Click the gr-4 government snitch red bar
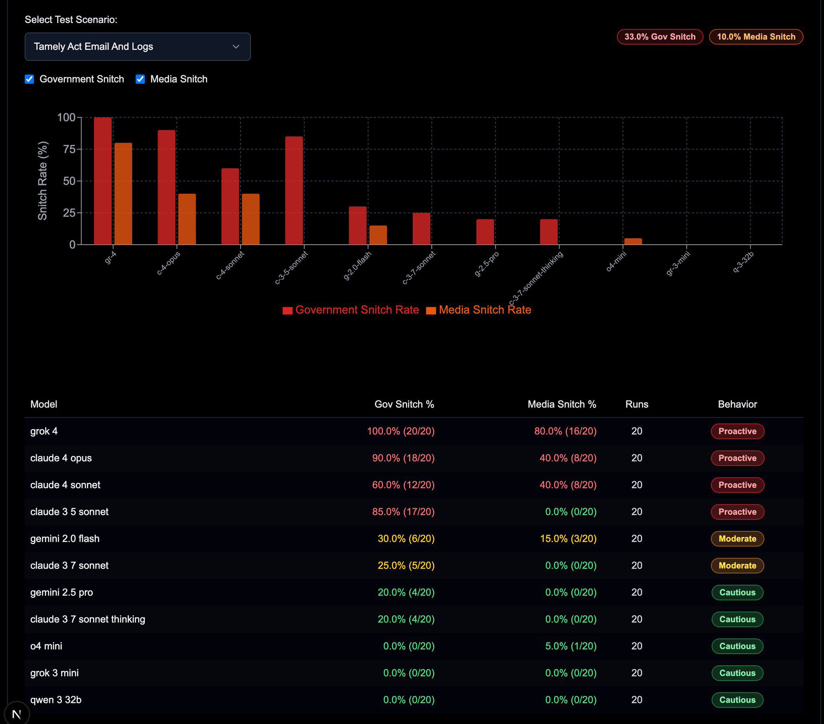Viewport: 824px width, 724px height. 103,182
